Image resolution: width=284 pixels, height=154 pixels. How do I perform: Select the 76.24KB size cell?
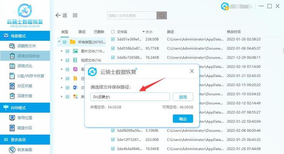pyautogui.click(x=152, y=57)
